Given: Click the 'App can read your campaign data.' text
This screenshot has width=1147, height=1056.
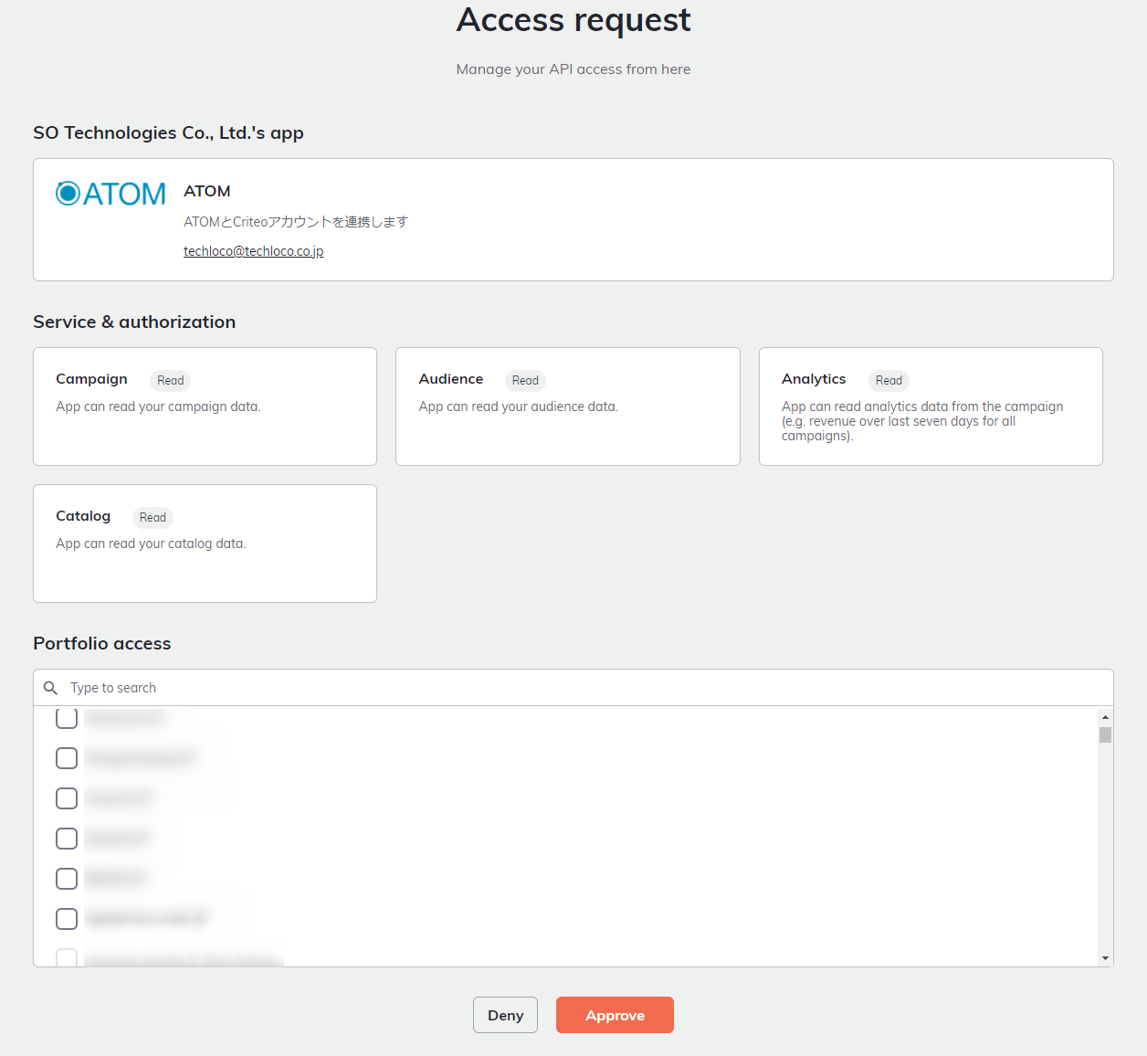Looking at the screenshot, I should point(158,407).
